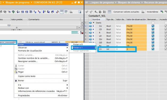Click the Valor de observación column header
The width and height of the screenshot is (167, 100).
point(136,19)
